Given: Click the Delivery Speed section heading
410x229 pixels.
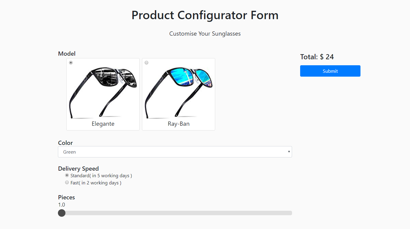Looking at the screenshot, I should 78,169.
